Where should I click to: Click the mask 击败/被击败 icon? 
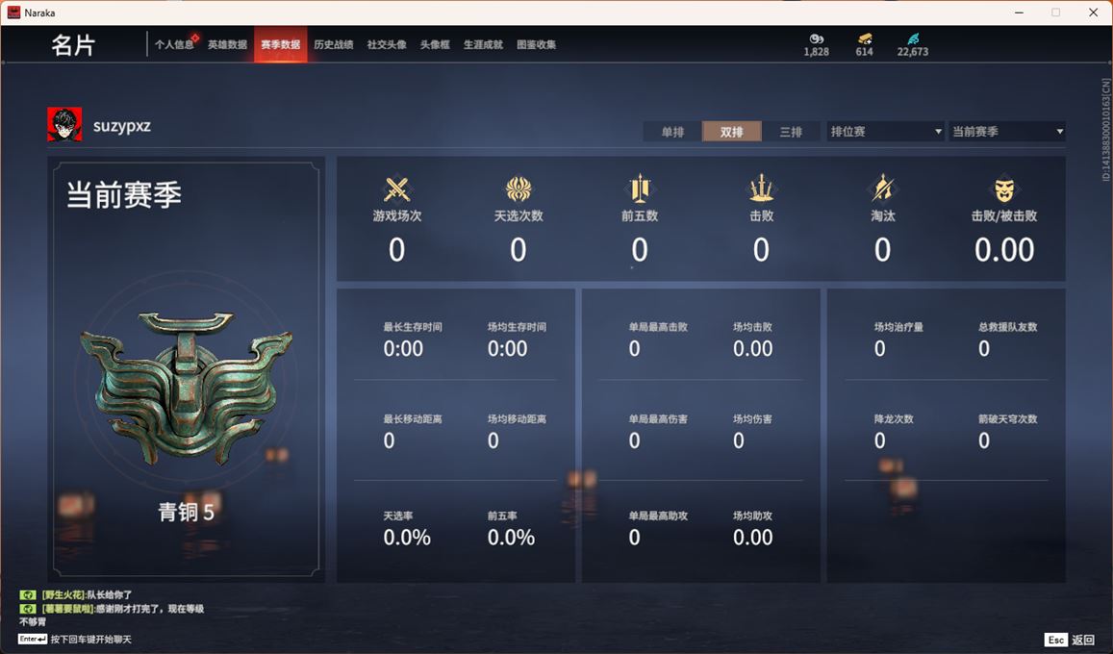tap(1003, 189)
